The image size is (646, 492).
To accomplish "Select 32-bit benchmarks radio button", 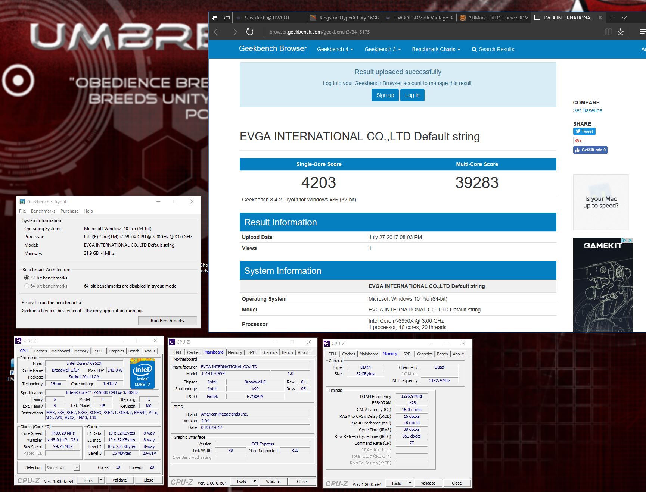I will point(27,278).
